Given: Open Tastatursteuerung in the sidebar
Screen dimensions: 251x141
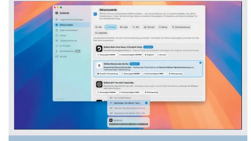Looking at the screenshot, I should (x=72, y=41).
